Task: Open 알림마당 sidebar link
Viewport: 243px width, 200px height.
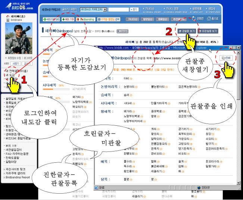Action: point(11,162)
